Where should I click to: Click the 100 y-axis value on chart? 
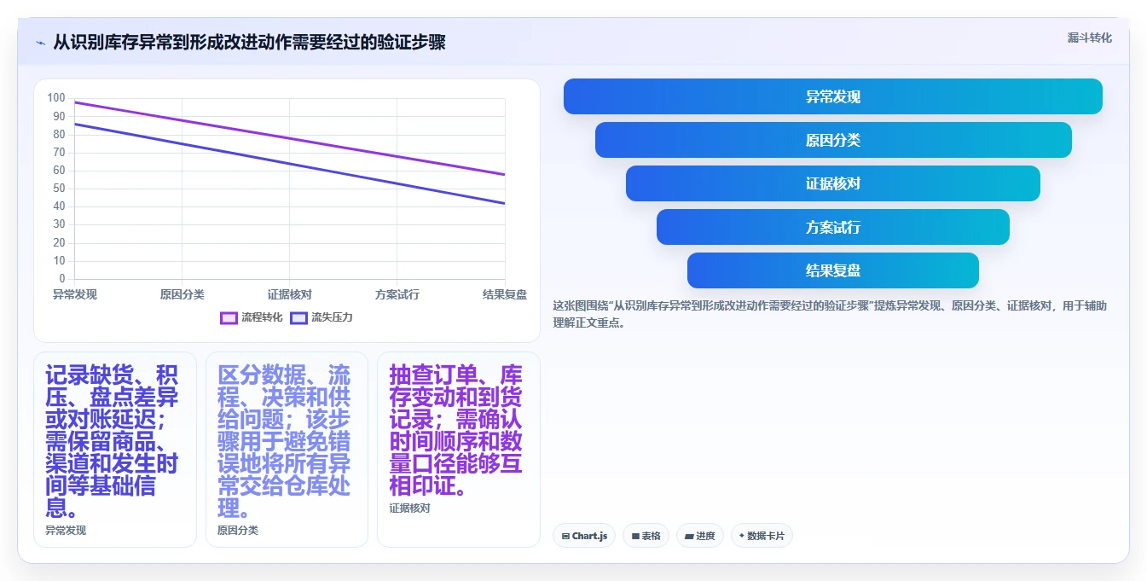56,98
